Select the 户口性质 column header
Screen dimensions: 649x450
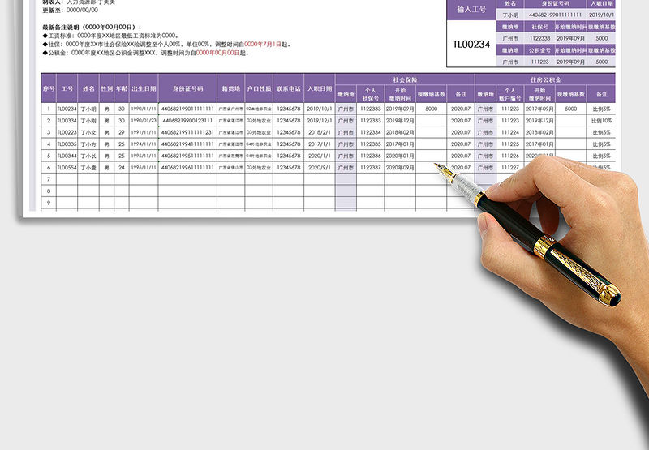(x=259, y=88)
